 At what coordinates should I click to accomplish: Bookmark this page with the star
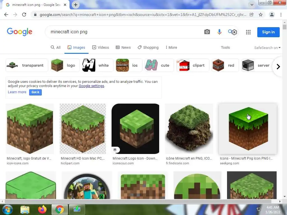[261, 15]
